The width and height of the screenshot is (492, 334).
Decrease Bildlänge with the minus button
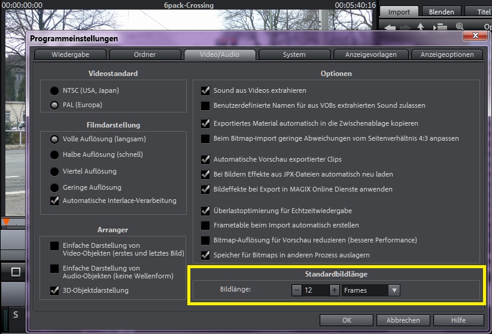(297, 290)
